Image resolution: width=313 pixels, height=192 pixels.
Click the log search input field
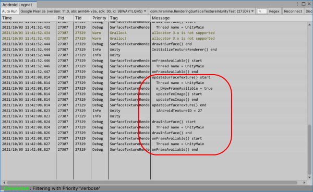262,11
